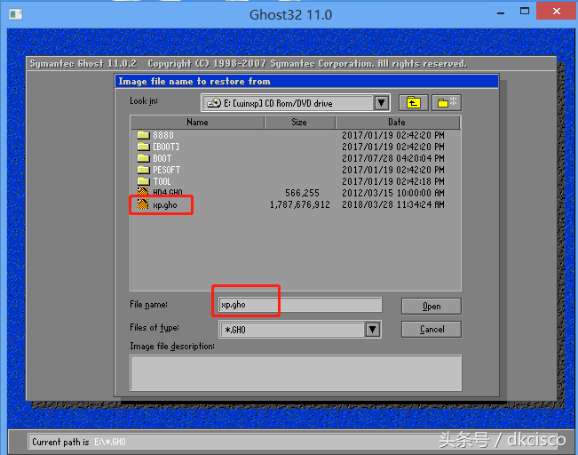Select the 8888 folder icon

tap(144, 135)
